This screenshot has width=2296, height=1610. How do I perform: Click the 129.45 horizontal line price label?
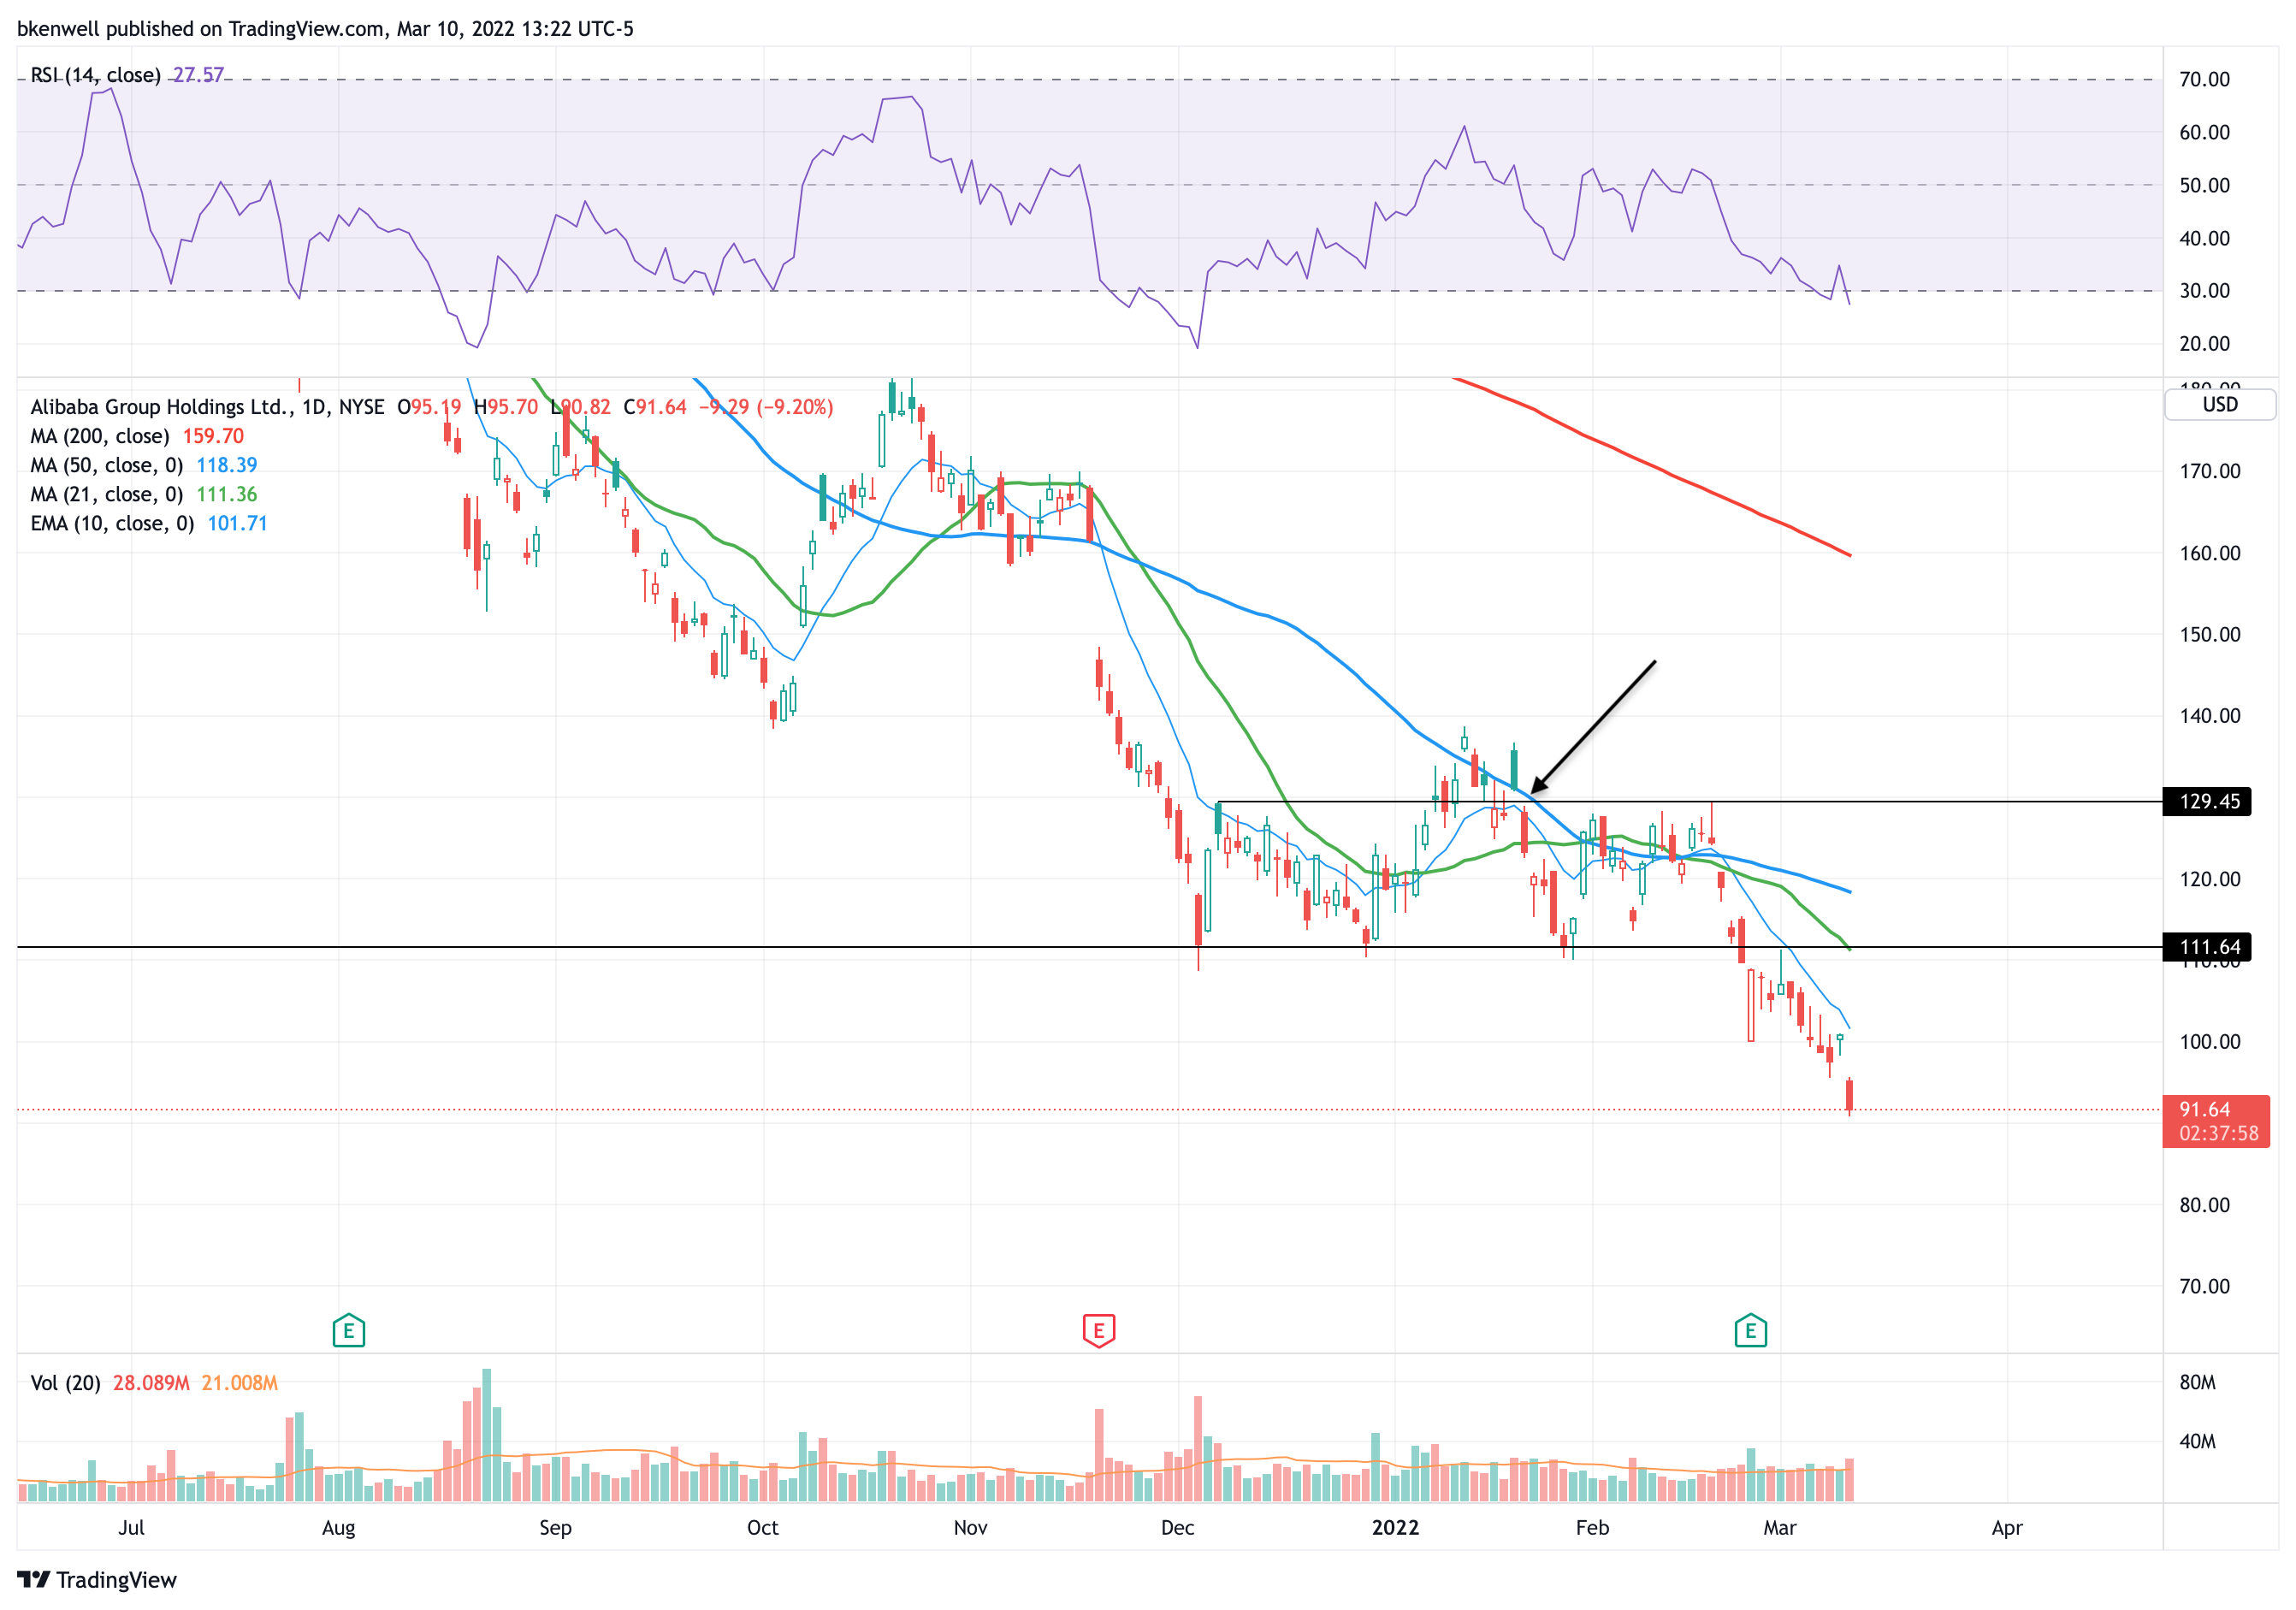[x=2207, y=802]
